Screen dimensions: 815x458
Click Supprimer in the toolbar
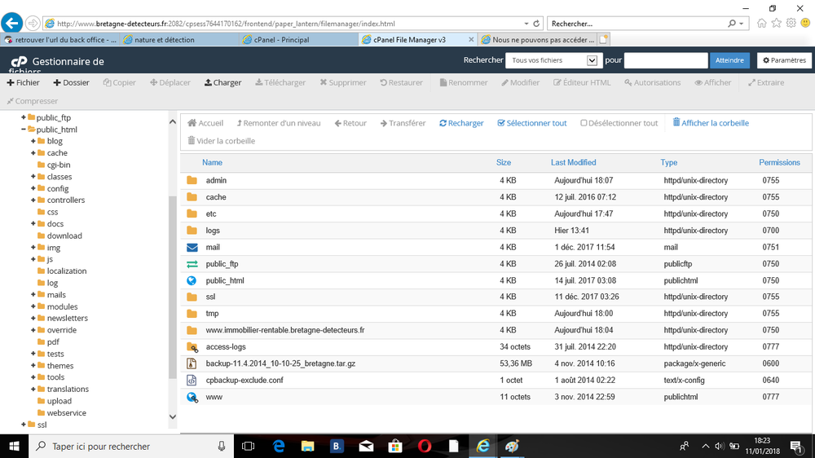tap(343, 82)
